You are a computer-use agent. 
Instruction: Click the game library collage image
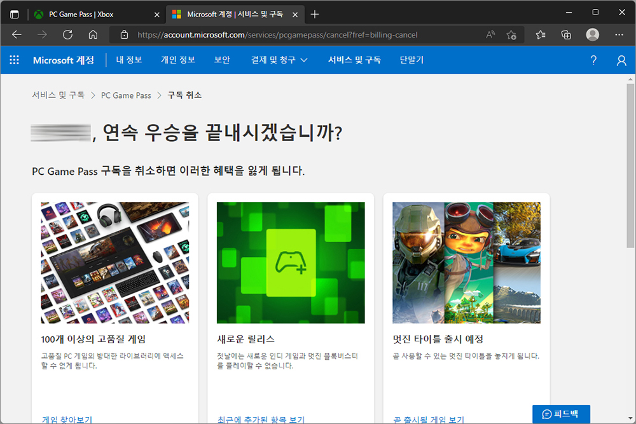tap(114, 263)
